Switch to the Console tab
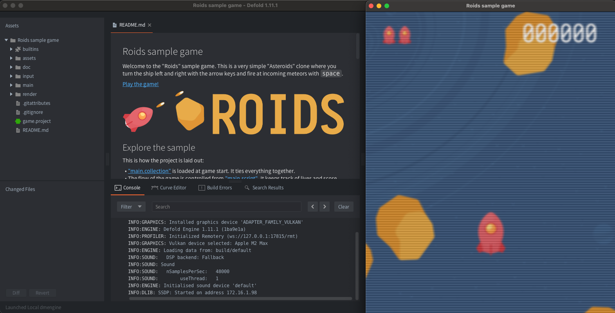Viewport: 615px width, 313px height. [128, 188]
